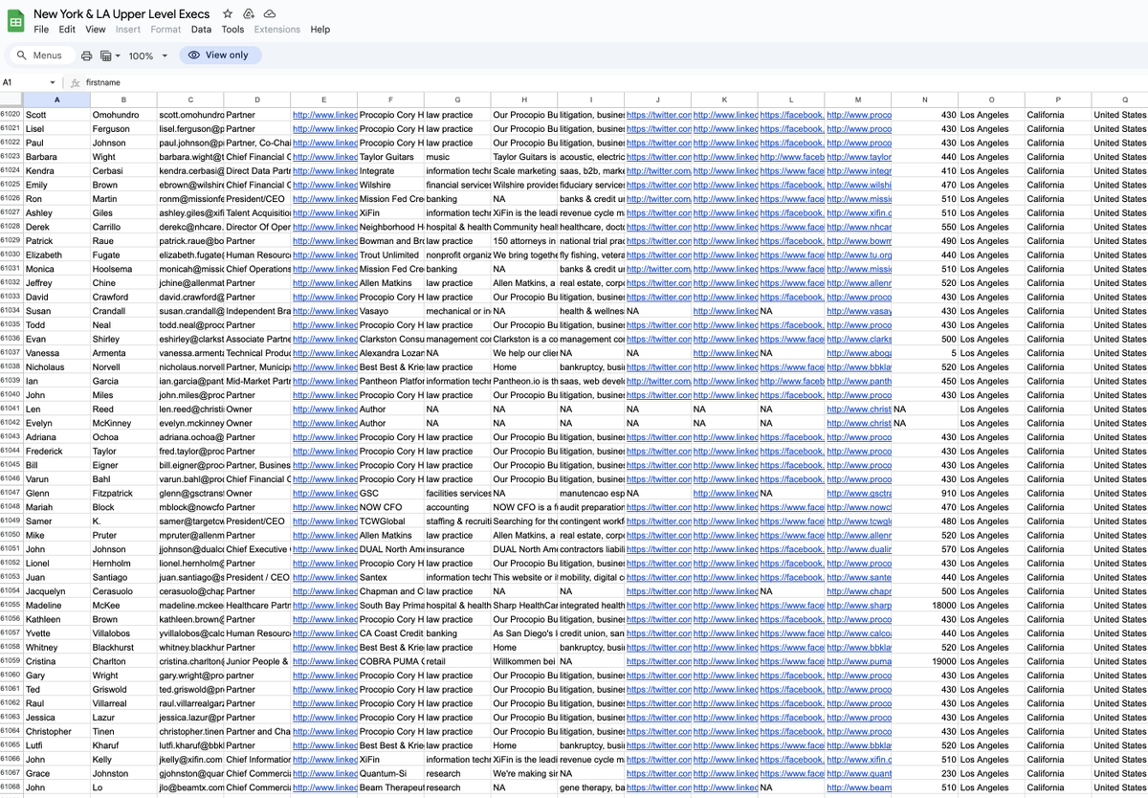Click the 910 value in Glenn's row
This screenshot has height=798, width=1148.
tap(925, 494)
